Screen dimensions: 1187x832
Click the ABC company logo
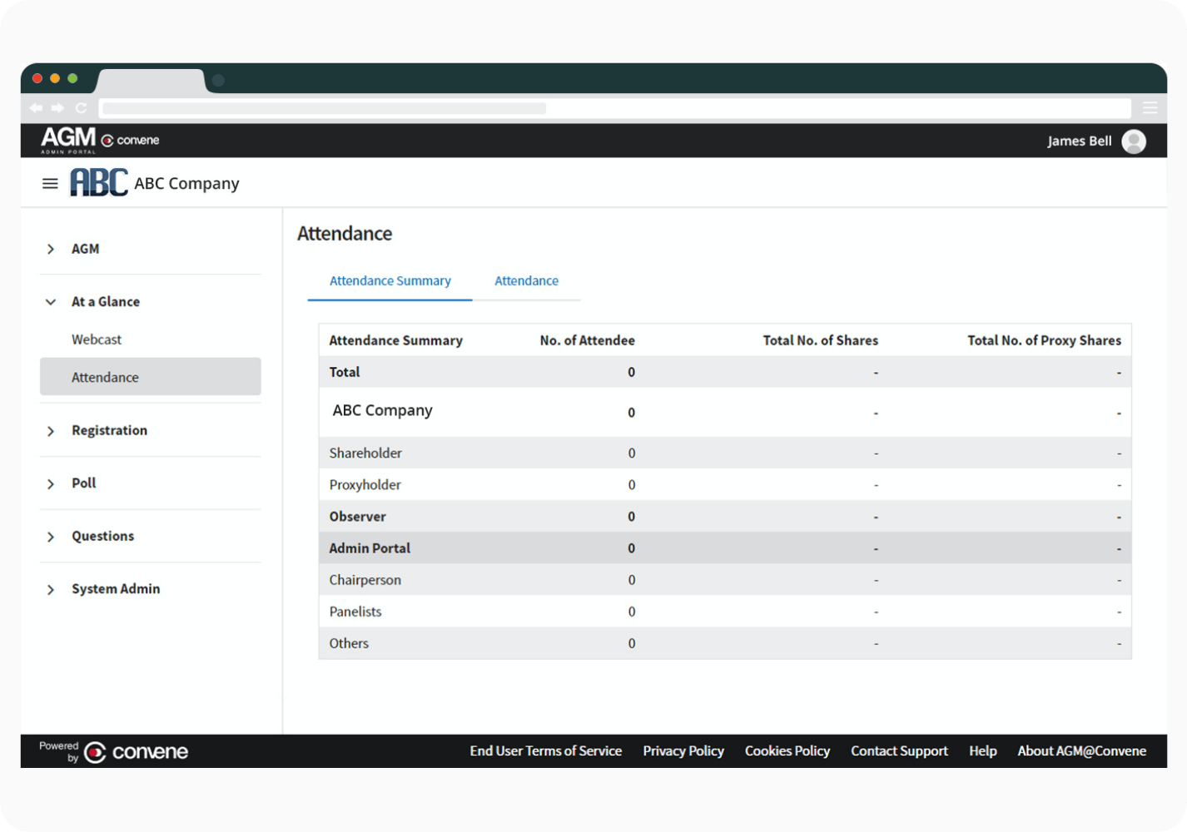[x=99, y=183]
